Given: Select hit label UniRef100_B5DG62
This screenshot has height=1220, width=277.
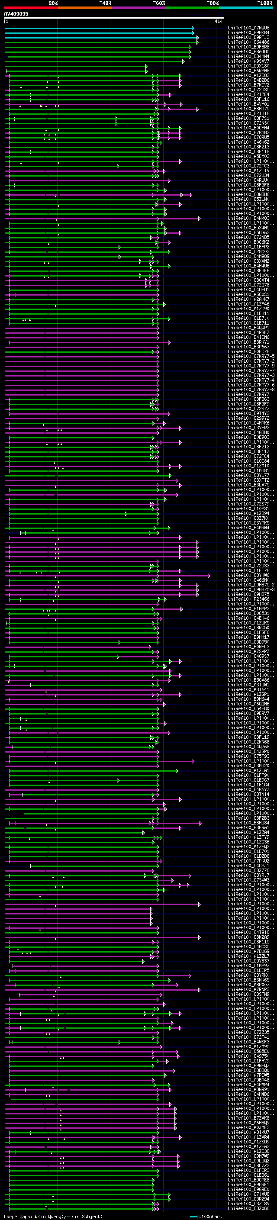Looking at the screenshot, I should point(248,232).
